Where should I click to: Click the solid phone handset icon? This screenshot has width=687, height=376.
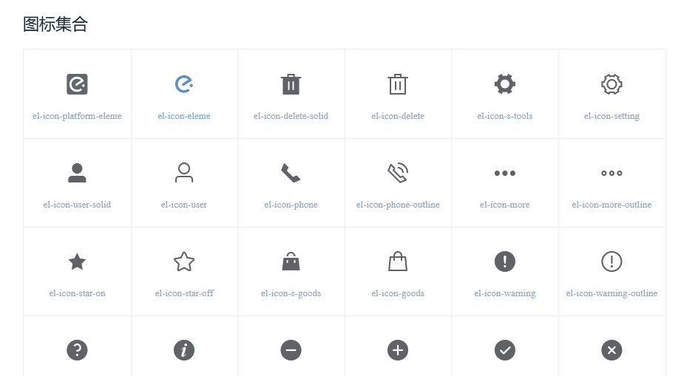[291, 173]
